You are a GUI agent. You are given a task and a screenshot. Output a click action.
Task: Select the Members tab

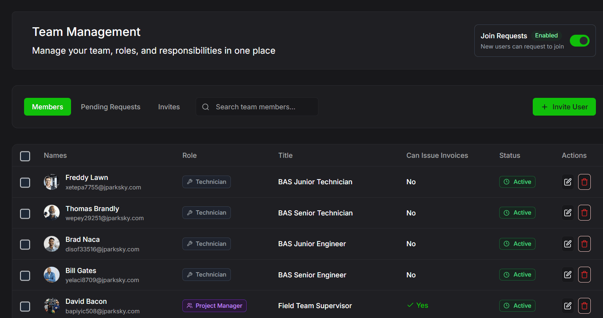pos(47,107)
